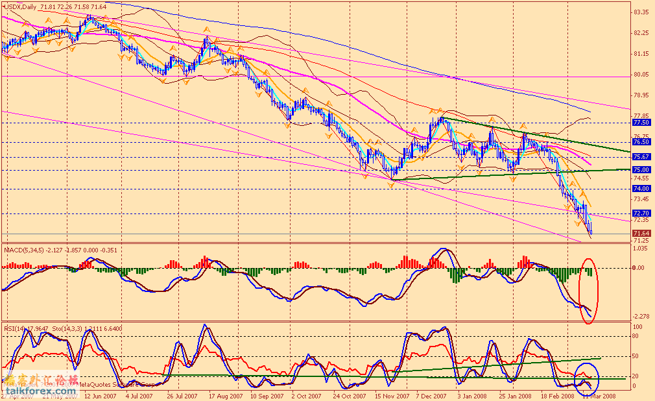Select the 74.55 price axis label

[641, 178]
